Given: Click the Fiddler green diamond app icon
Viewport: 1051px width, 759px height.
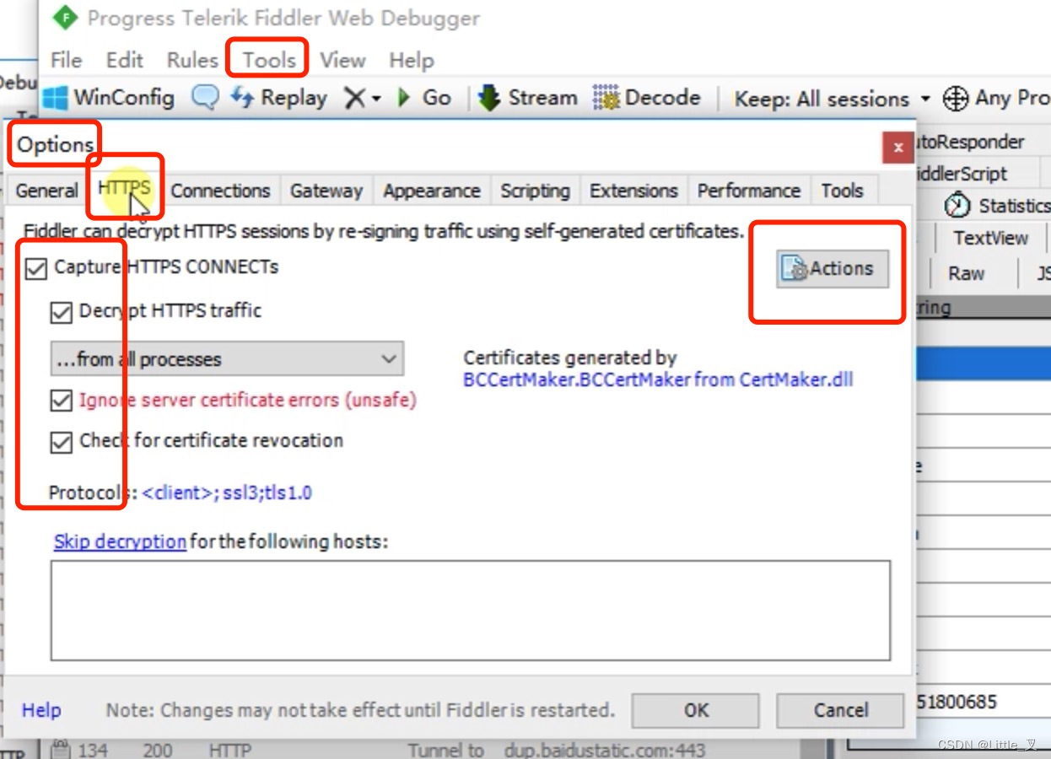Looking at the screenshot, I should point(64,17).
